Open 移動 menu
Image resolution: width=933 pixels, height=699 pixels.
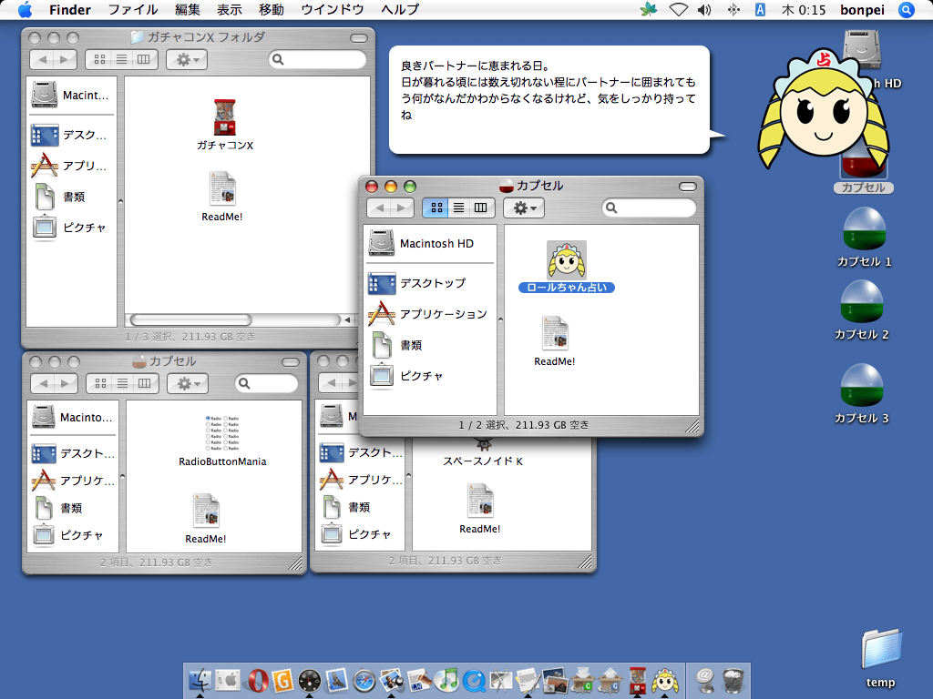[x=272, y=9]
